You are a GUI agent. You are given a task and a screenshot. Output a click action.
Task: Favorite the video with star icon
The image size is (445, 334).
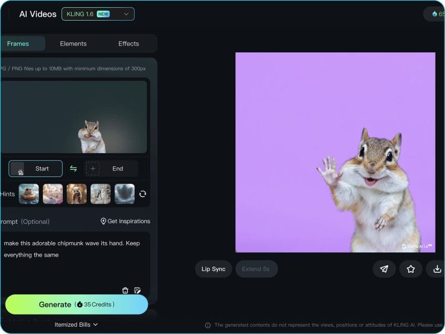[x=411, y=269]
